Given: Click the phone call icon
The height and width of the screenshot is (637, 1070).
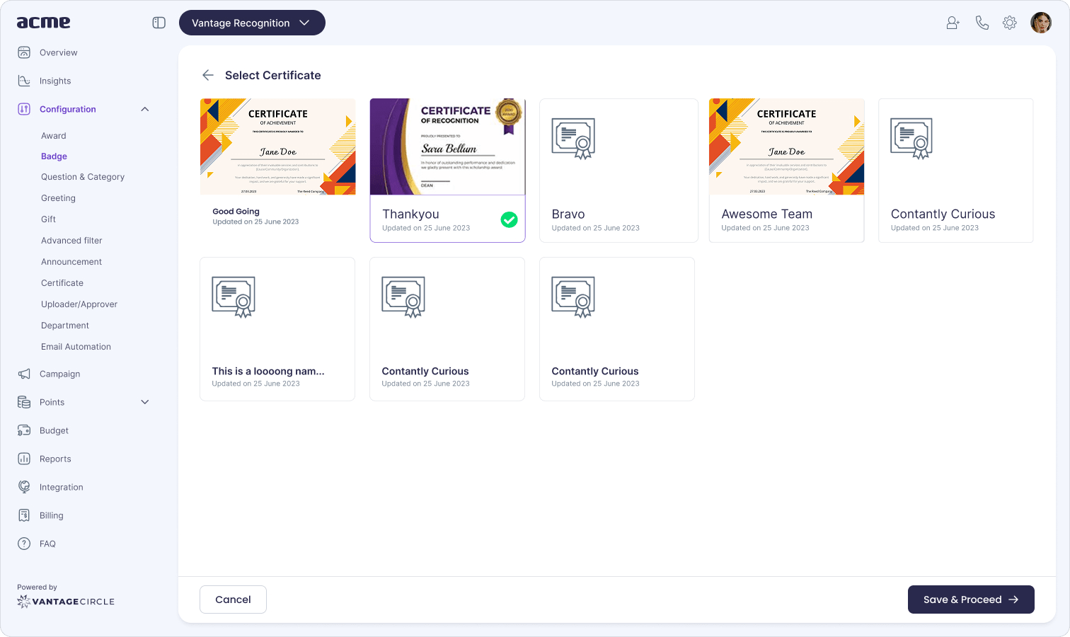Looking at the screenshot, I should (x=982, y=23).
